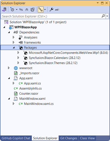Click the magnifier search icon

click(103, 16)
